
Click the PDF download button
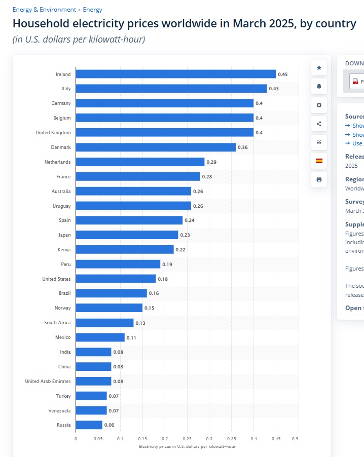(357, 81)
